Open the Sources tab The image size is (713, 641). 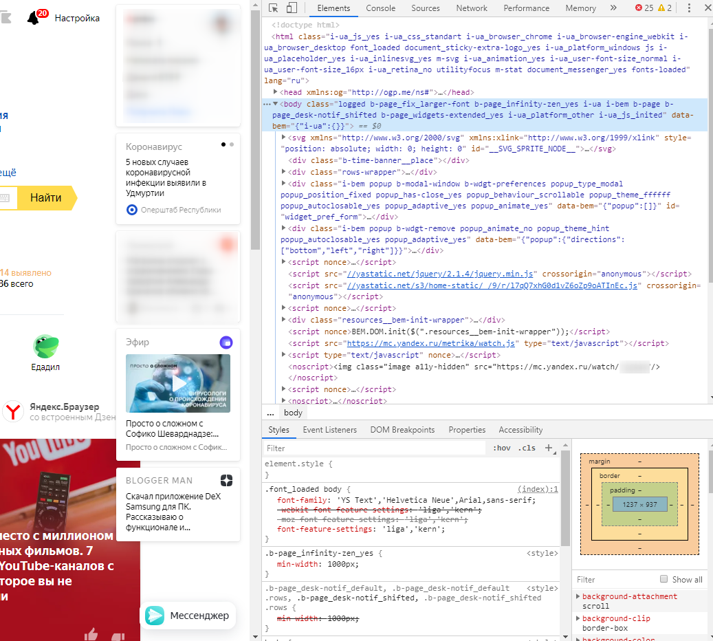(x=426, y=8)
